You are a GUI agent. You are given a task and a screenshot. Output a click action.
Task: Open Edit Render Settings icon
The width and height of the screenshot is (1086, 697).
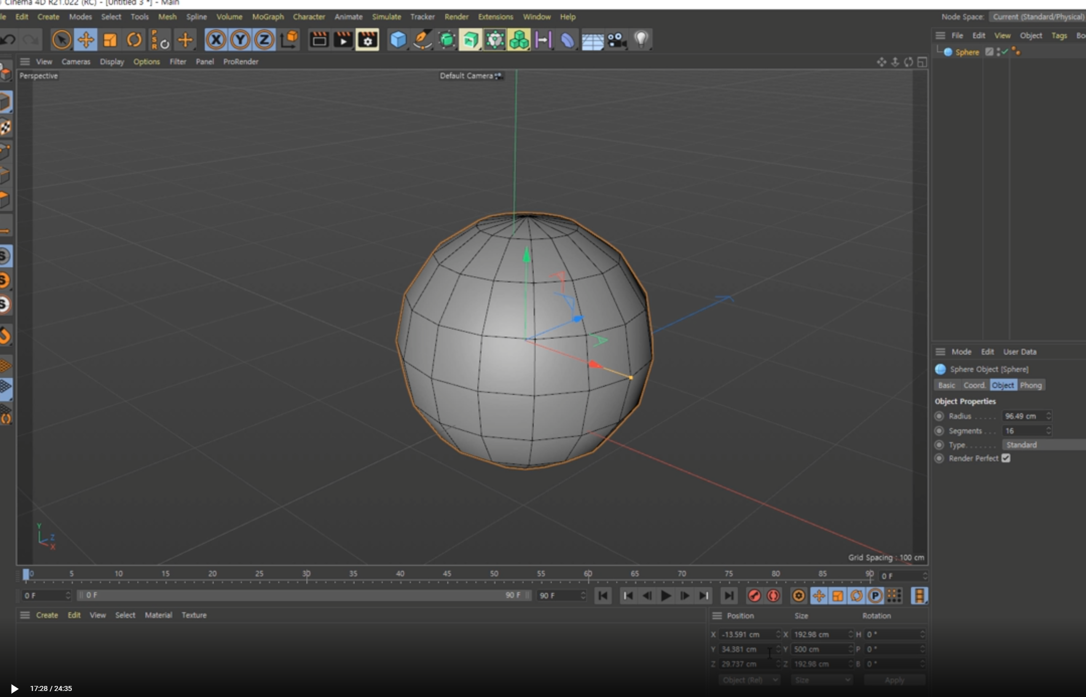click(x=367, y=40)
